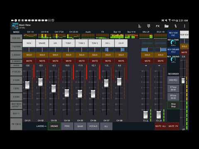199x149 pixels.
Task: Switch to CH 1-8 layer tab
Action: 30,32
